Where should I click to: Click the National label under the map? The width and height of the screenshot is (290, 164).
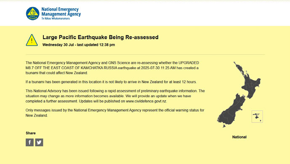239,137
